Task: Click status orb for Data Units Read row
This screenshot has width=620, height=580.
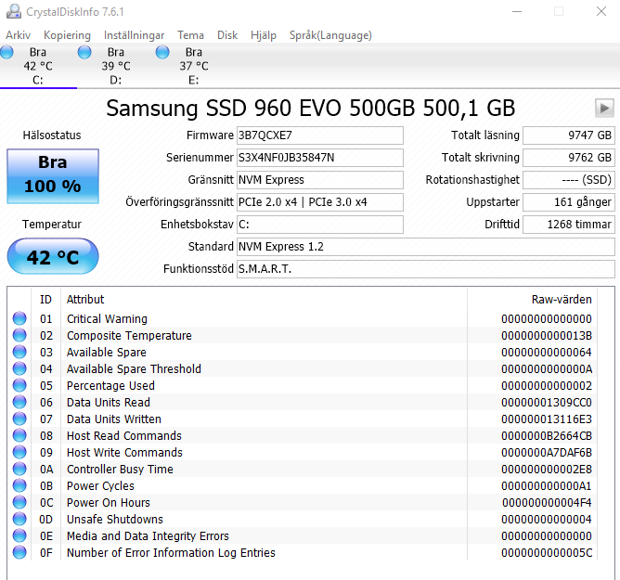Action: click(x=19, y=402)
